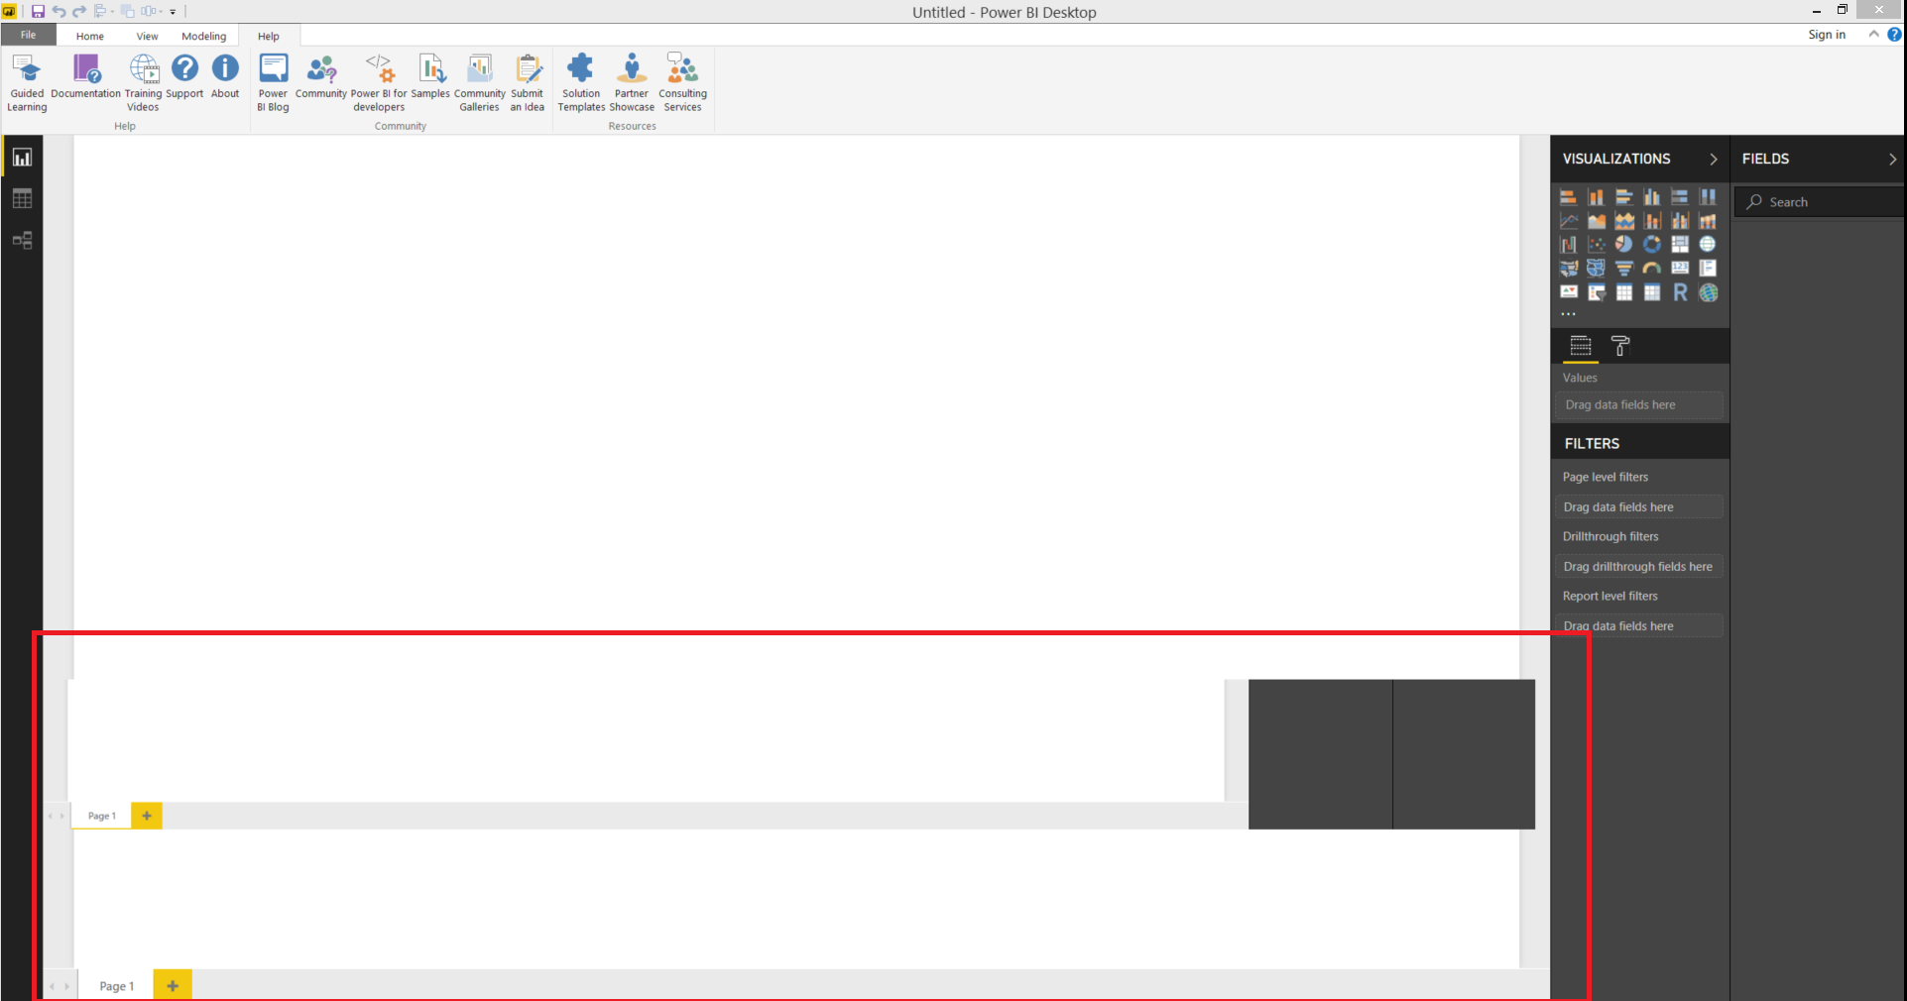Click the Drag drillthrough fields here well
Viewport: 1907px width, 1001px height.
(1638, 567)
